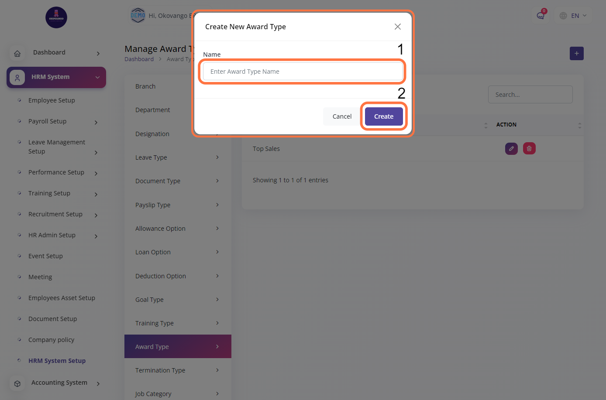The width and height of the screenshot is (606, 400).
Task: Click the Dashboard home icon
Action: (x=17, y=53)
